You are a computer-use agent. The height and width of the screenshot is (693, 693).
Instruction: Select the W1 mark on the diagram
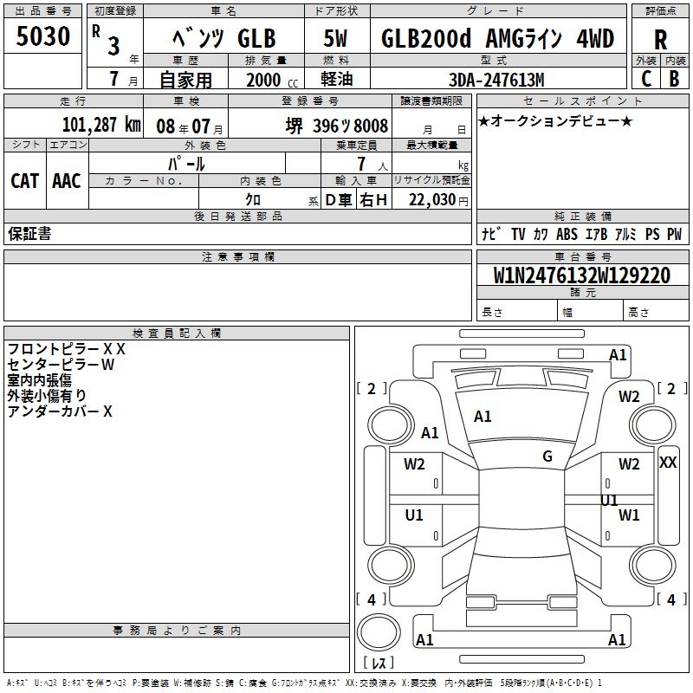[629, 515]
